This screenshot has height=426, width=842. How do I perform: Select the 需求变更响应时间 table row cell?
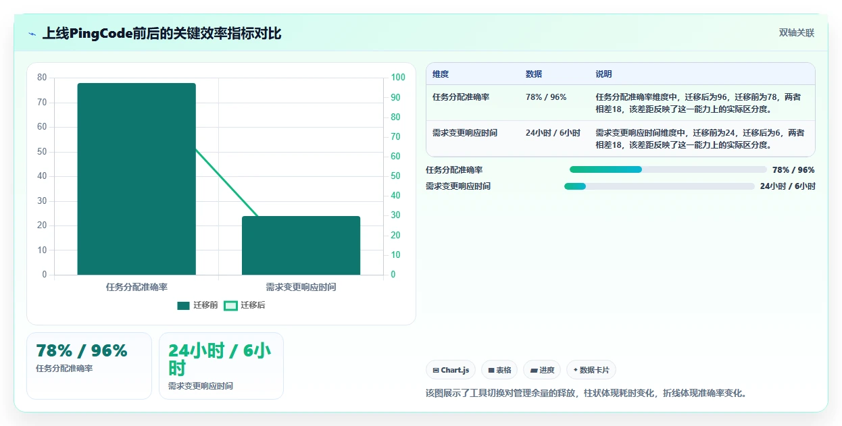pos(465,133)
